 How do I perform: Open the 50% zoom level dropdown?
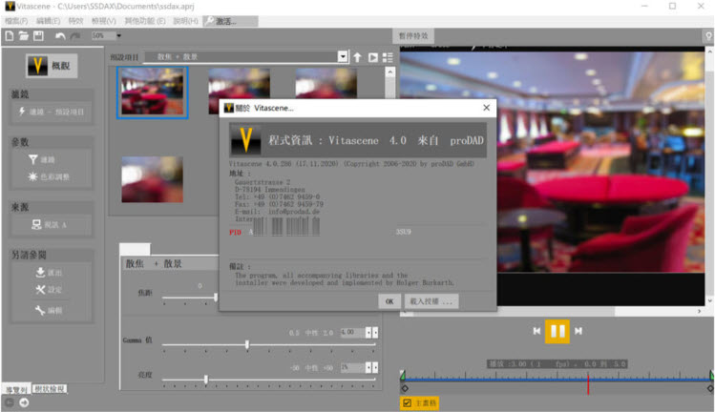coord(118,36)
